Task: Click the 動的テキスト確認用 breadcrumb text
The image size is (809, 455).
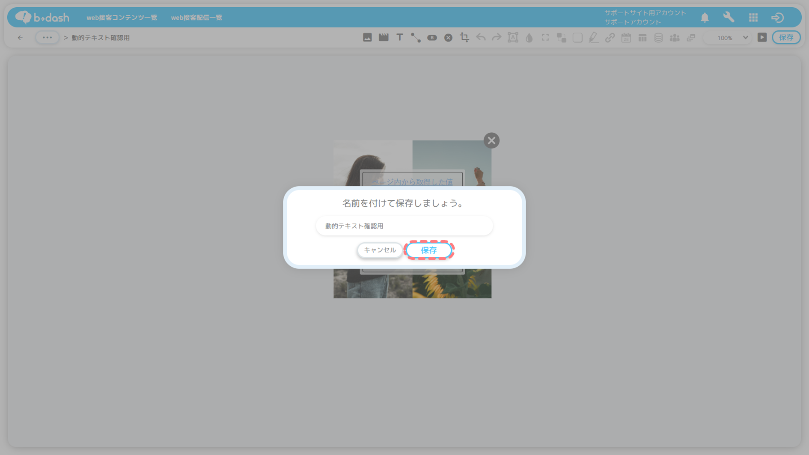Action: pos(101,38)
